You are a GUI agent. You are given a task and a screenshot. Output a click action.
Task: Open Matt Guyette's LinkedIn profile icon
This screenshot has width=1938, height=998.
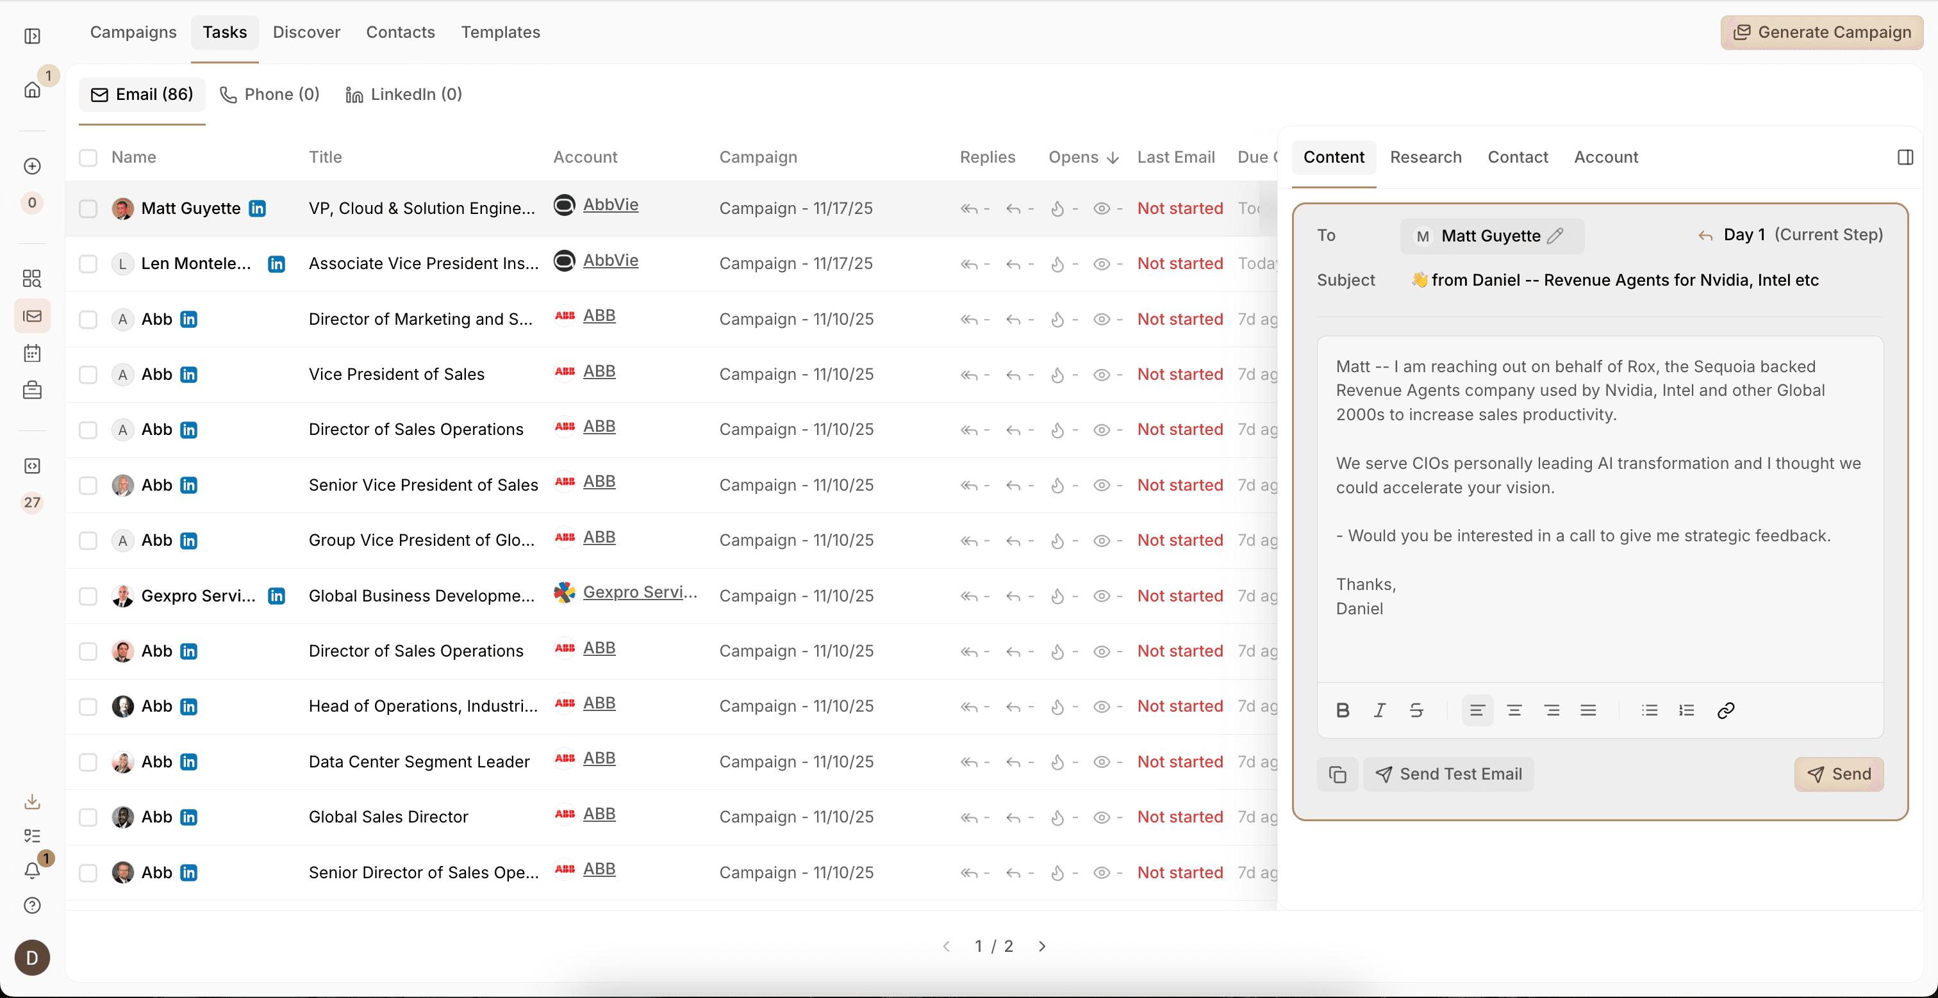pos(257,208)
